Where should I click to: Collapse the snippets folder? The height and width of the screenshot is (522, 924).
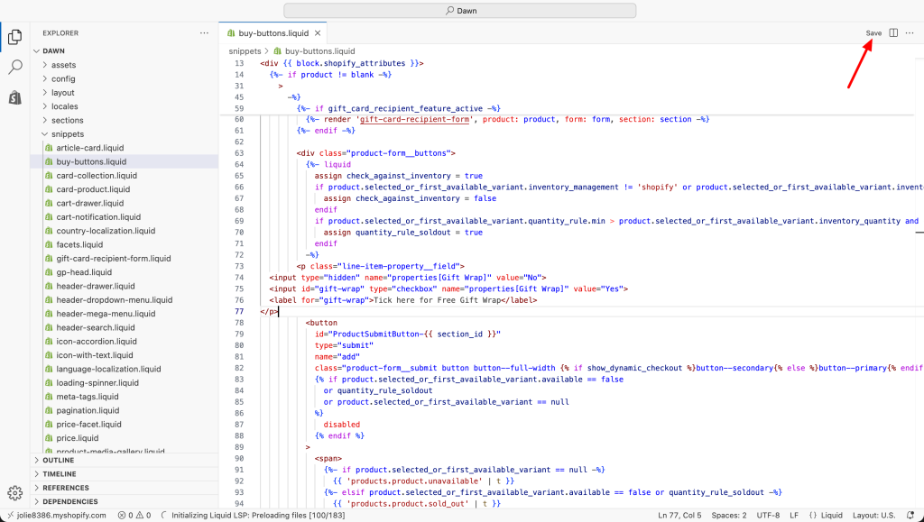tap(67, 134)
